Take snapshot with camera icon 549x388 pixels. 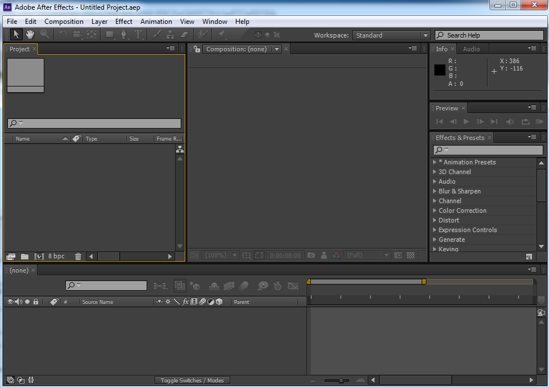311,255
